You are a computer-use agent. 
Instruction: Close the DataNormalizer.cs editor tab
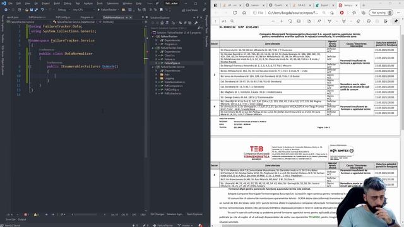[x=131, y=18]
